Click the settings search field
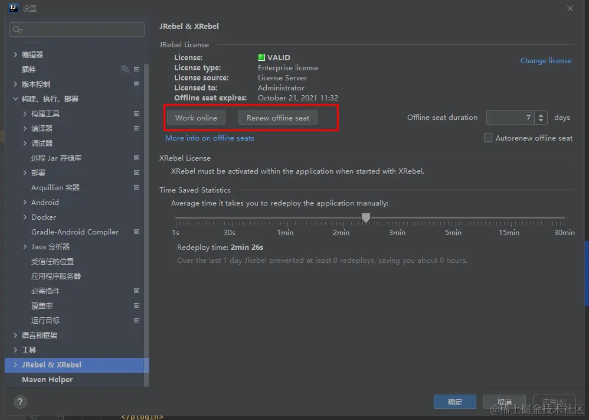 point(77,30)
